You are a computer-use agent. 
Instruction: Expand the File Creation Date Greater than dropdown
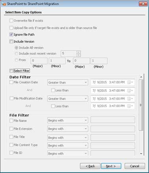(68, 83)
